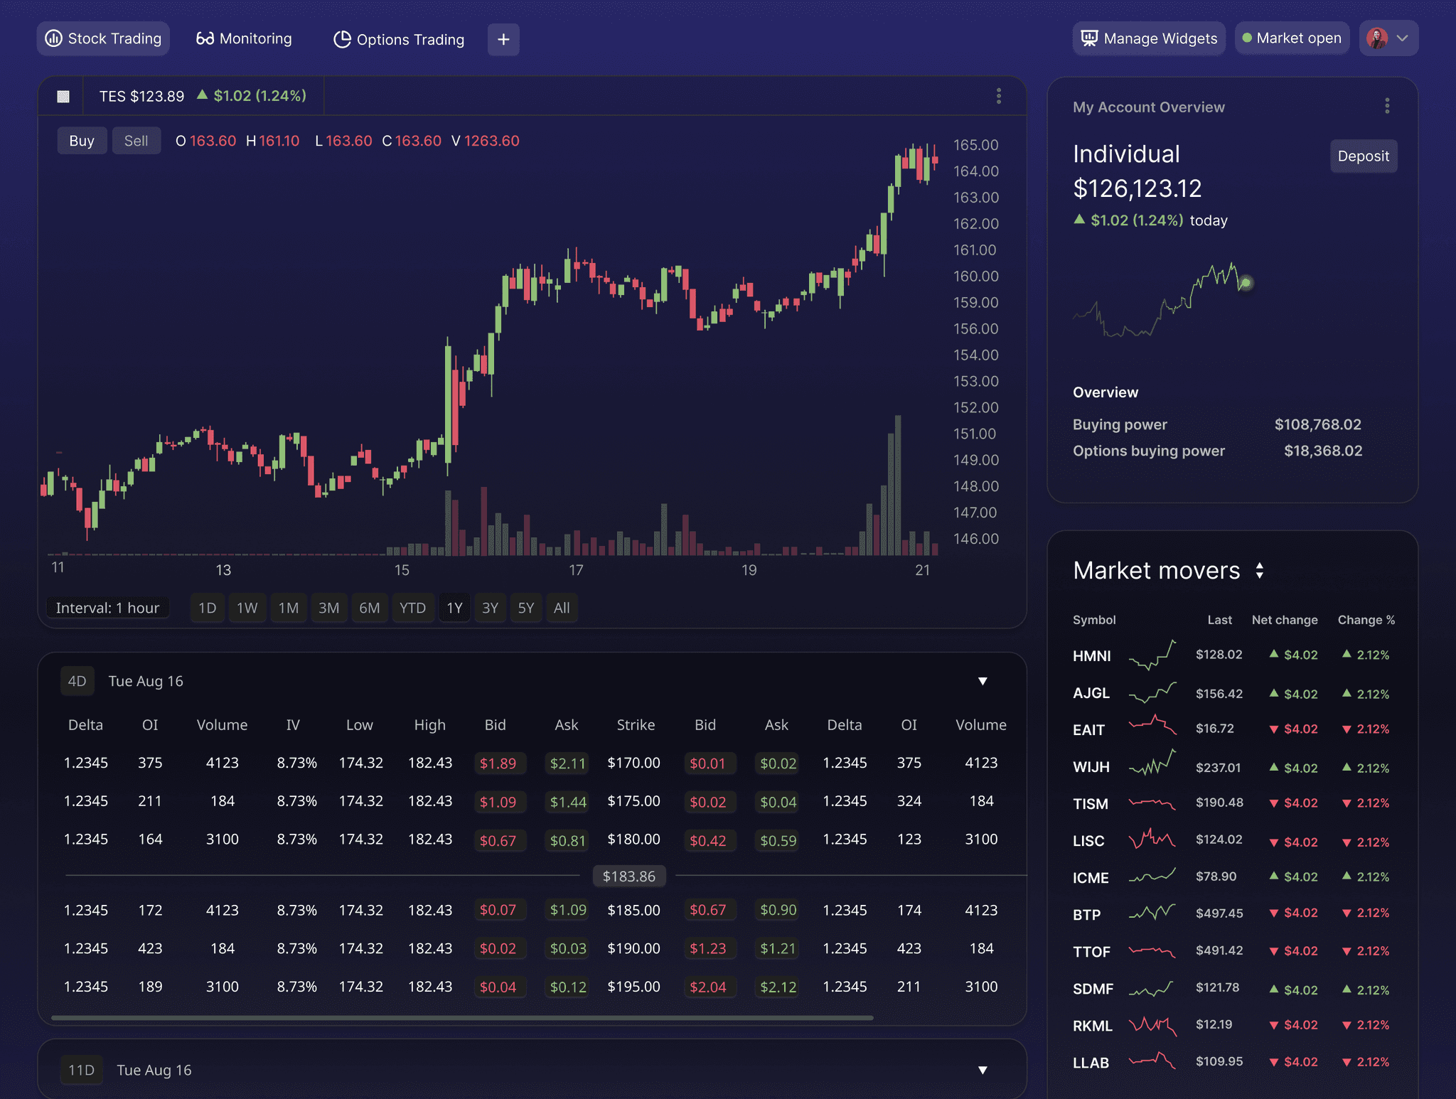Click the options chain horizontal scrollbar
The height and width of the screenshot is (1099, 1456).
[x=462, y=1017]
